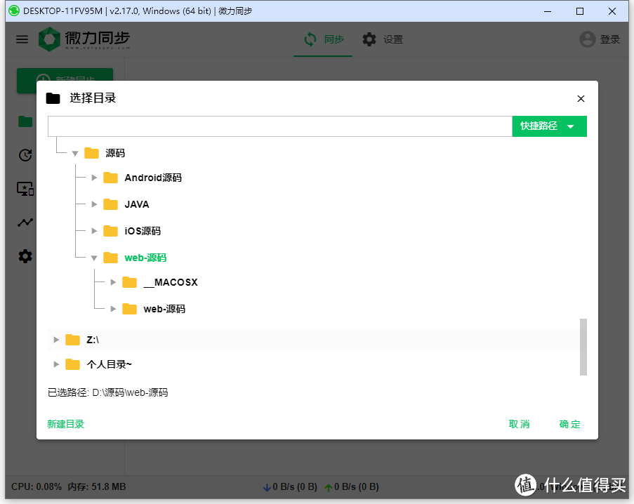634x504 pixels.
Task: View transfer statistics via the chart icon
Action: pos(25,223)
